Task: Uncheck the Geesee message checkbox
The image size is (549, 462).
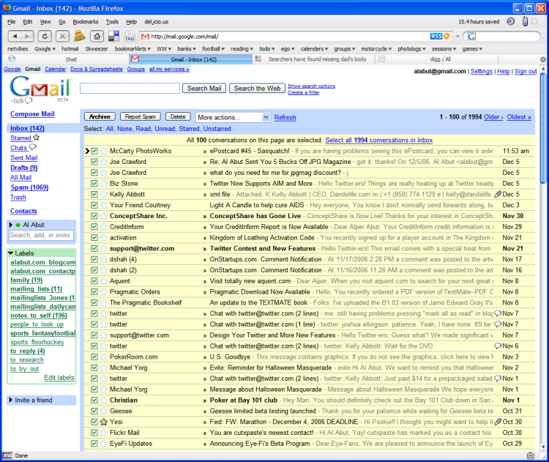Action: point(94,411)
